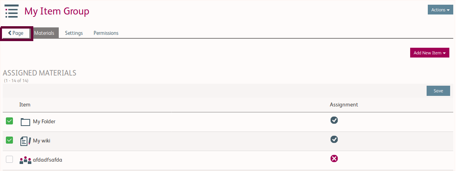Uncheck the My wiki checkbox
Viewport: 456px width, 171px height.
click(x=9, y=140)
